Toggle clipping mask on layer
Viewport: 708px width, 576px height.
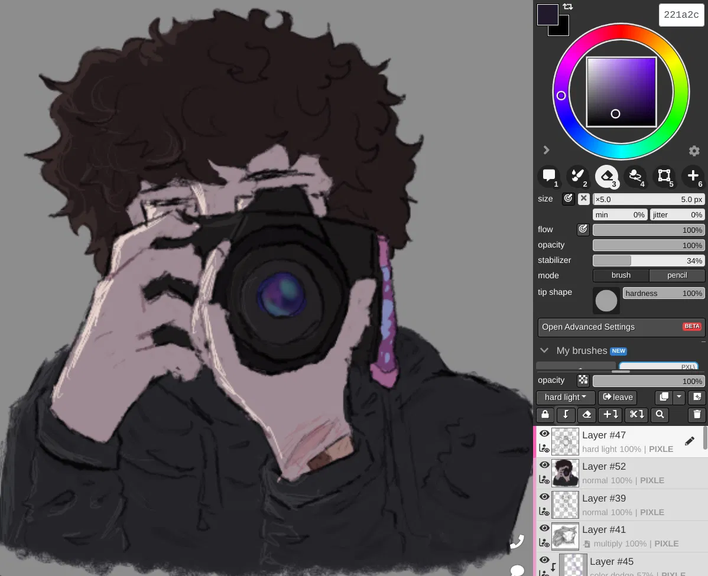pyautogui.click(x=566, y=414)
